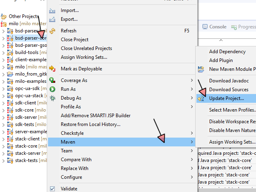Image resolution: width=256 pixels, height=192 pixels.
Task: Click the Console monitor icon
Action: [205, 27]
